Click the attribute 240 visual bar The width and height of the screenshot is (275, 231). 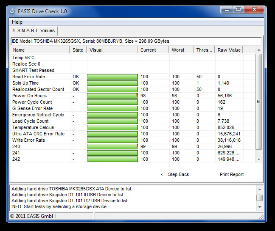112,146
